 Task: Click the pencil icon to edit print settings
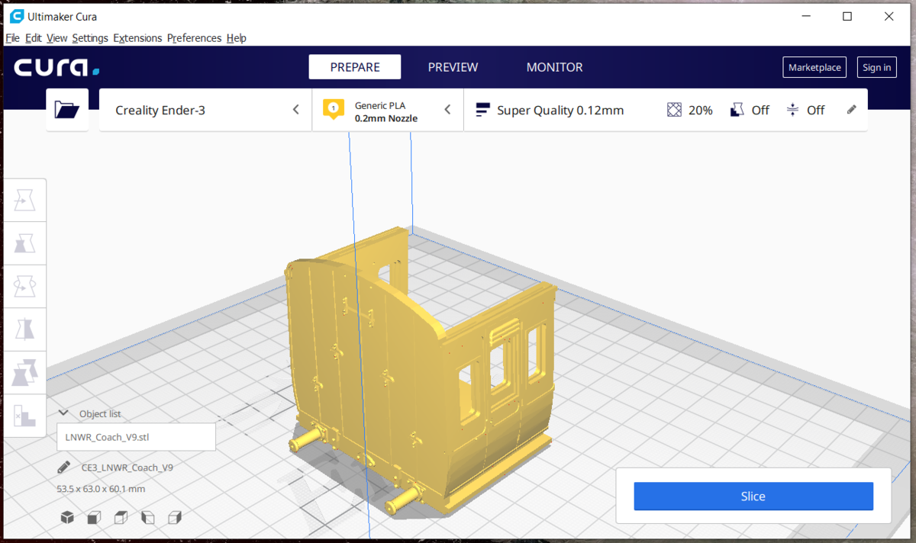pyautogui.click(x=852, y=110)
